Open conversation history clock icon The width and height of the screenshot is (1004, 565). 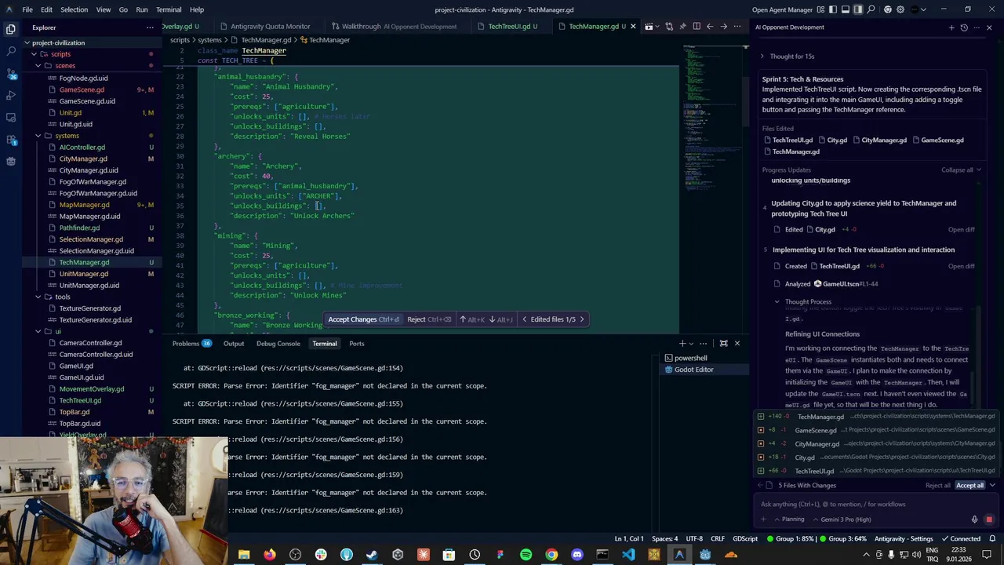coord(964,27)
